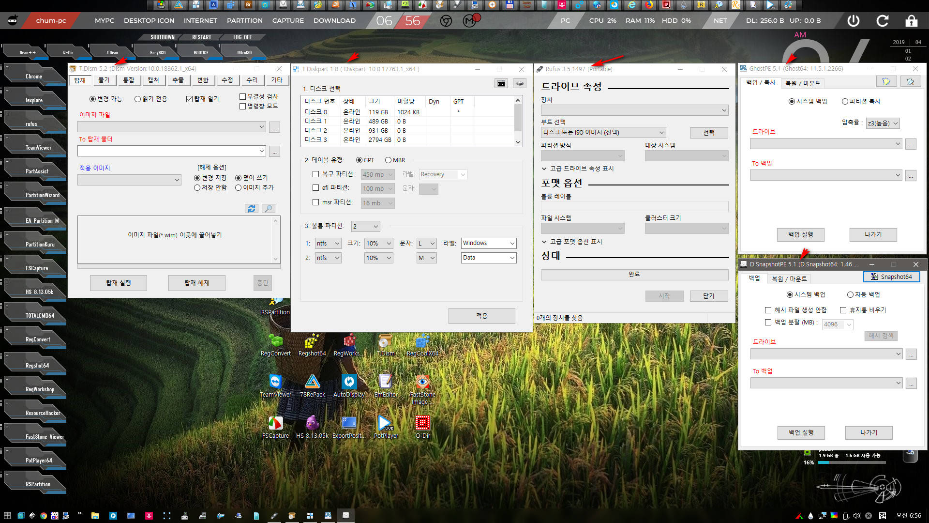Select 차등 백업 radio in D.SnapshotPE
Screen dimensions: 929x523
coord(863,294)
